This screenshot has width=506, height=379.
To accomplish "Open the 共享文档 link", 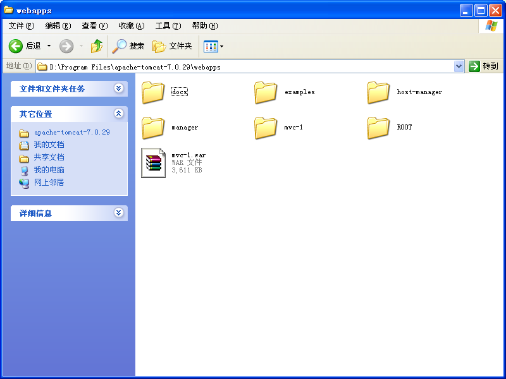I will click(x=49, y=157).
